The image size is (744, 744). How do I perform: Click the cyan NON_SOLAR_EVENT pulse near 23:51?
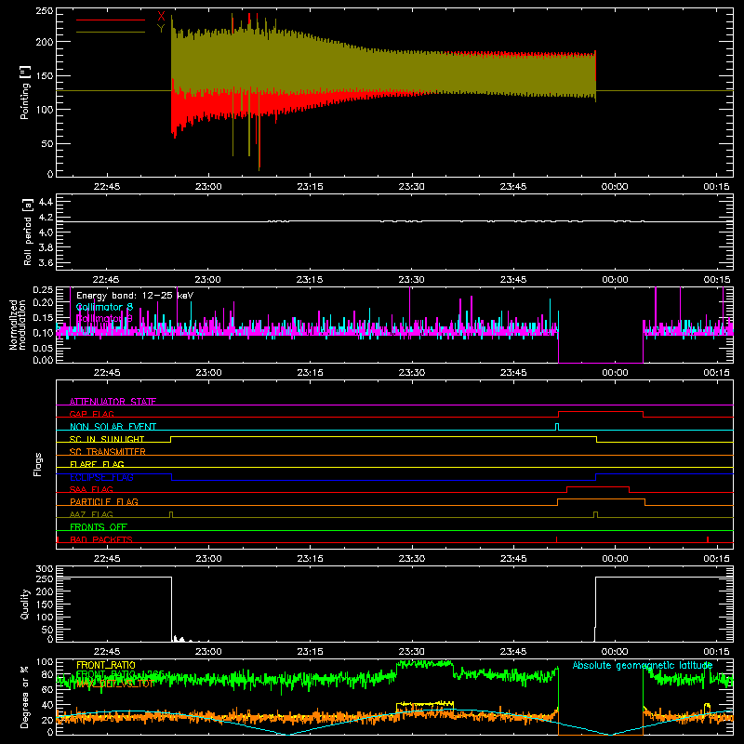click(x=557, y=427)
